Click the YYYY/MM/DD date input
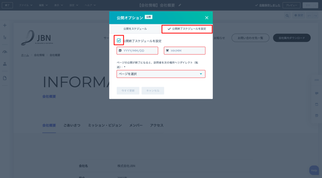The width and height of the screenshot is (322, 178). point(137,51)
